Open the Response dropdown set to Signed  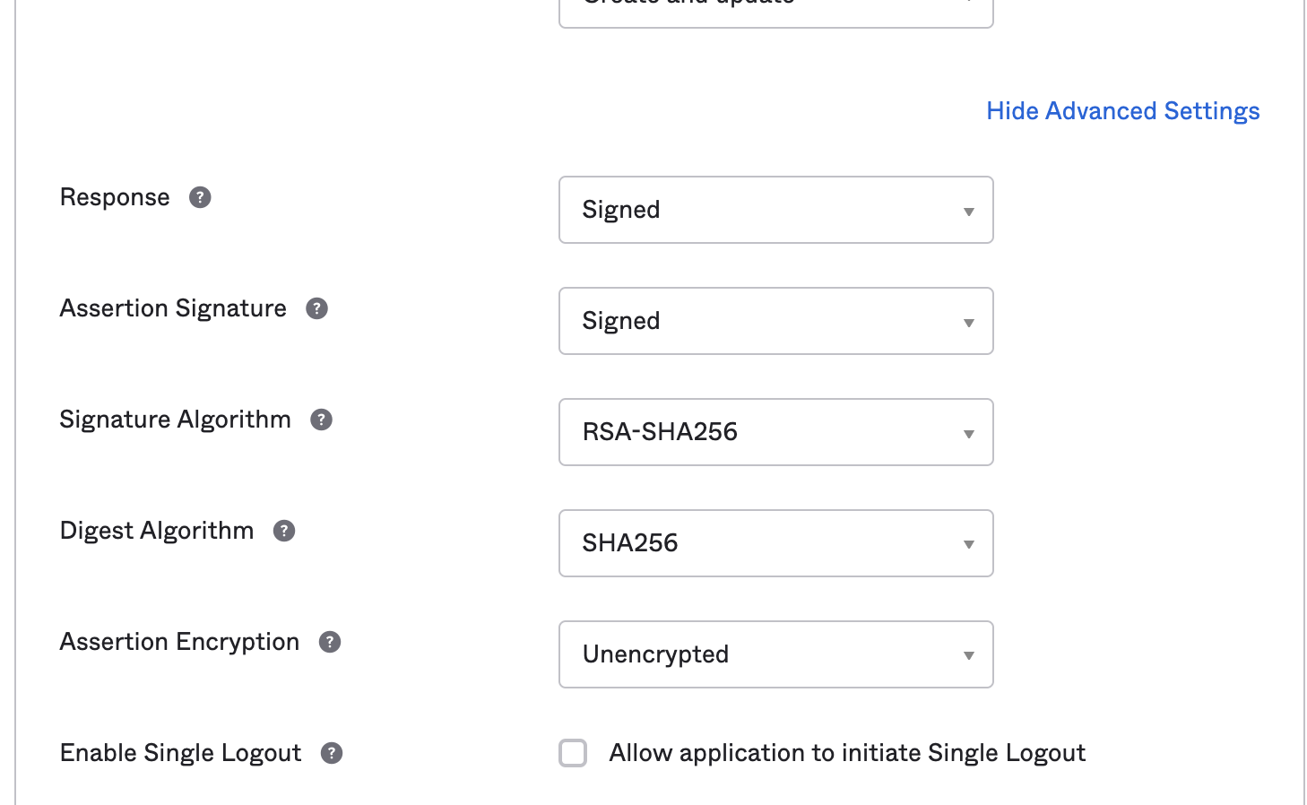pos(775,210)
